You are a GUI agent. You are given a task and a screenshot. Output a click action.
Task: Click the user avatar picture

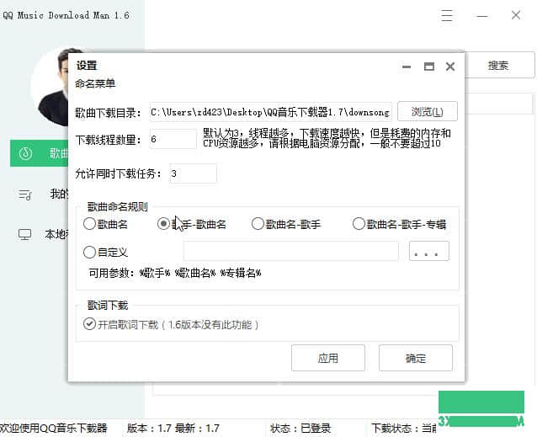(50, 88)
